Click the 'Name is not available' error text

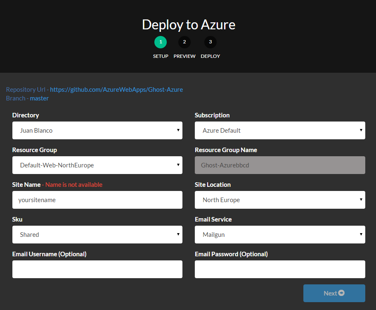pyautogui.click(x=74, y=185)
